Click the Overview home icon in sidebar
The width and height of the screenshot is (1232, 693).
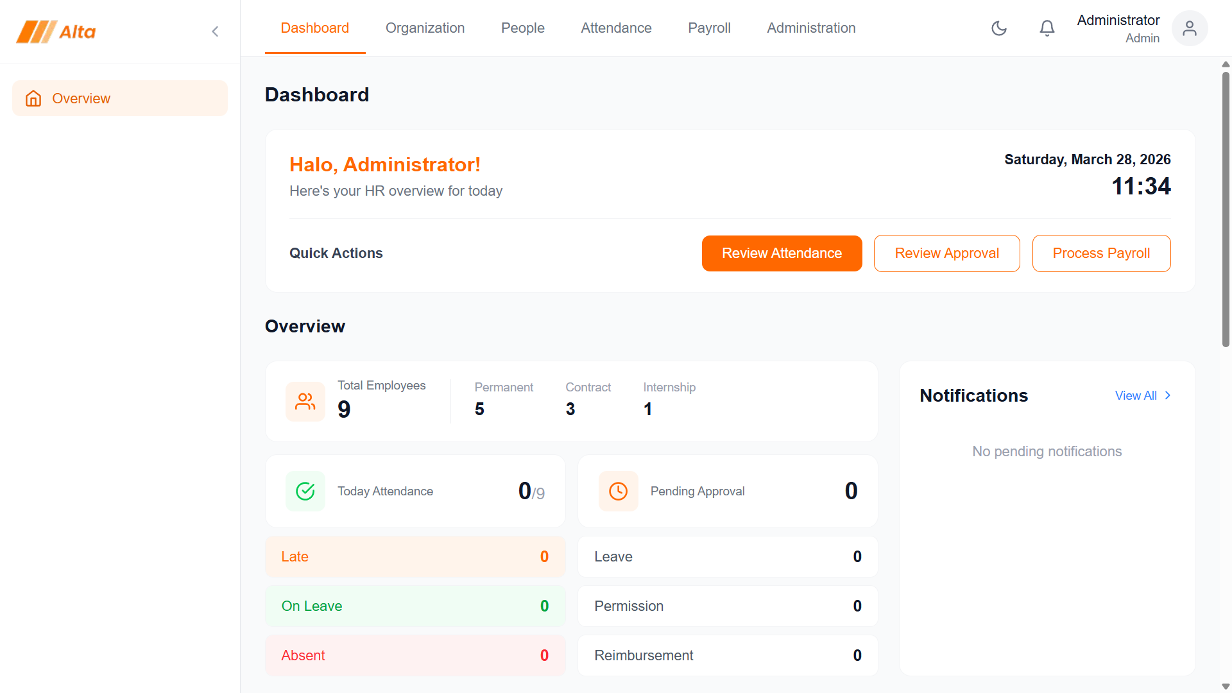pyautogui.click(x=33, y=98)
